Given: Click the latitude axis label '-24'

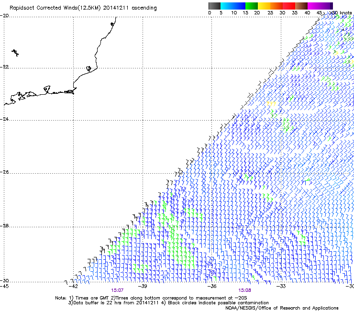Looking at the screenshot, I should (x=5, y=119).
